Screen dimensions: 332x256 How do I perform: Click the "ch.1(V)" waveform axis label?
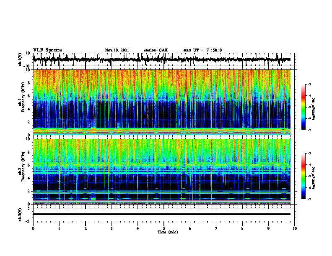coord(20,59)
